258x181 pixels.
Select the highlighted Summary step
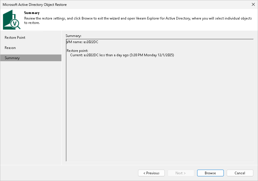coord(12,58)
